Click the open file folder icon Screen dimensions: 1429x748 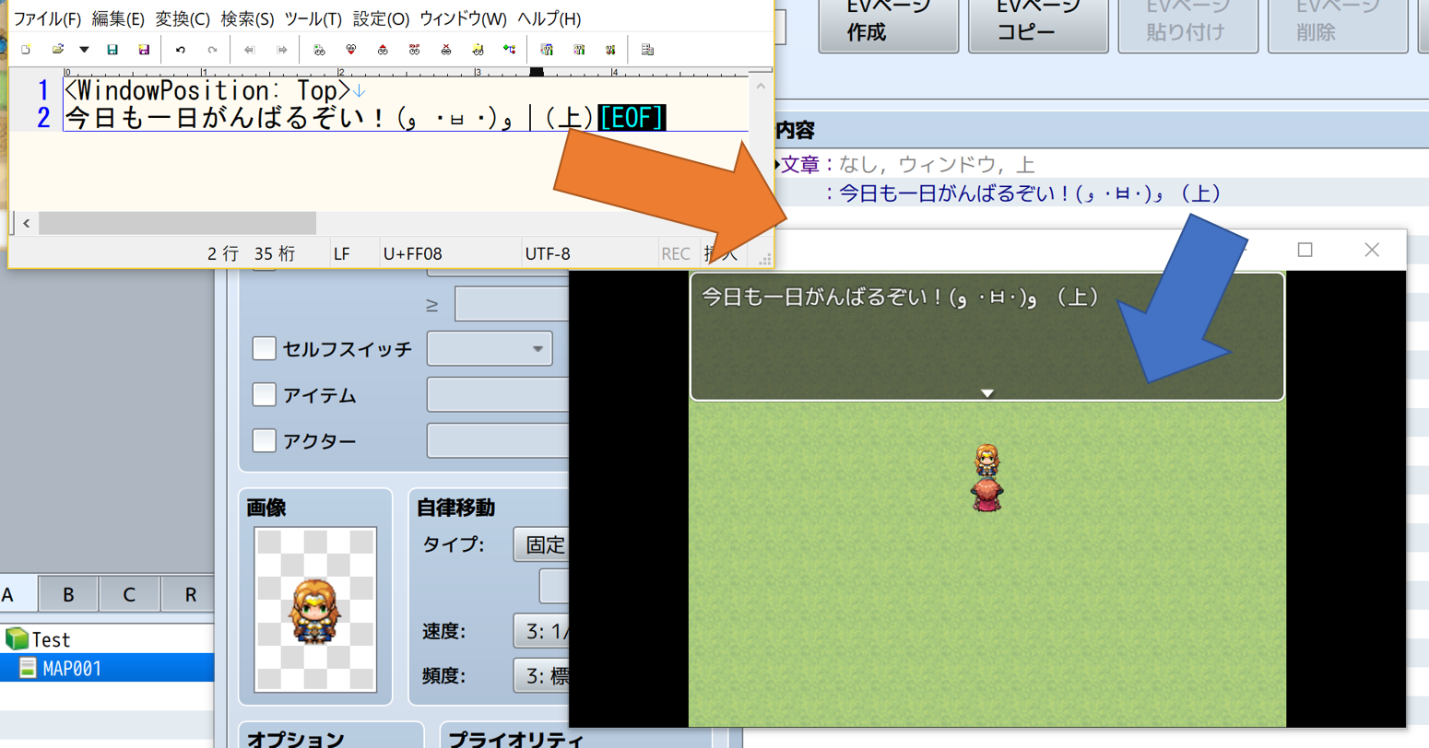[x=57, y=50]
